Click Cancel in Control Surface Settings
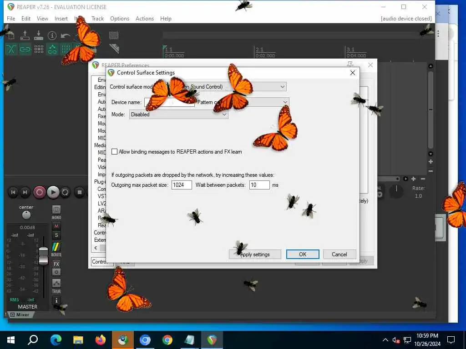 pyautogui.click(x=339, y=254)
